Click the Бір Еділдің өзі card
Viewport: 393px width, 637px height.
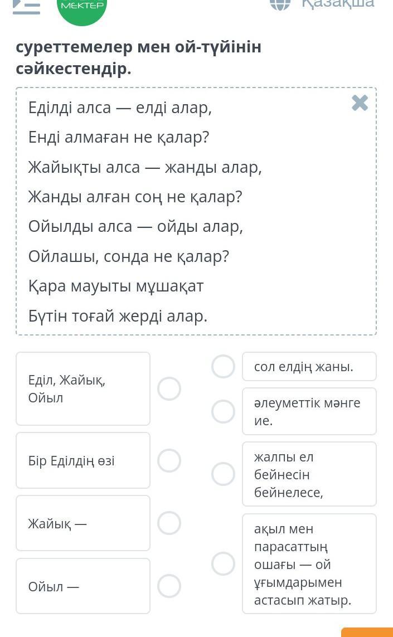click(83, 460)
